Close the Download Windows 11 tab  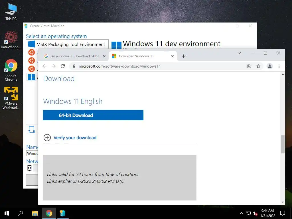(173, 56)
